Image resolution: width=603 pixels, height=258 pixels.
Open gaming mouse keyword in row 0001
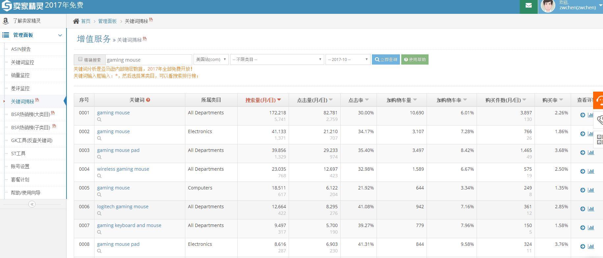113,113
